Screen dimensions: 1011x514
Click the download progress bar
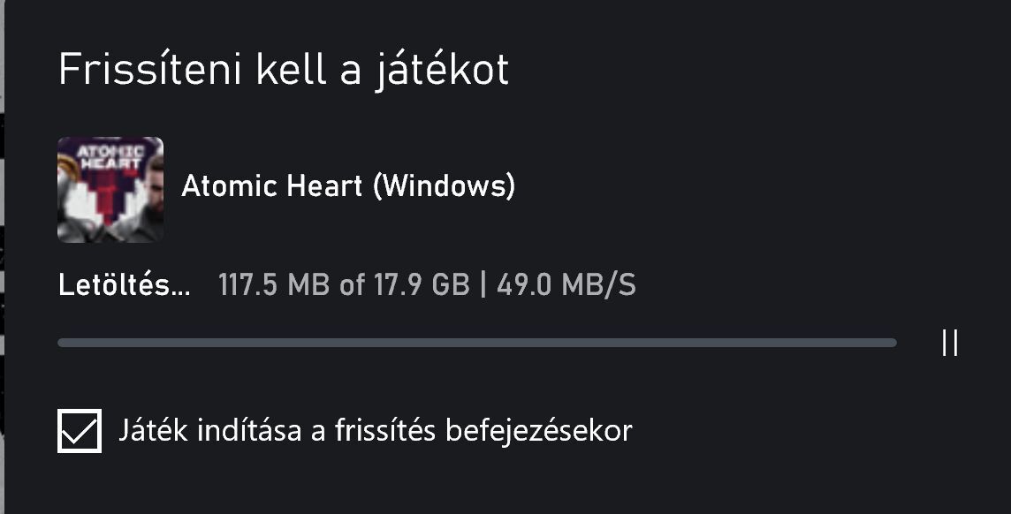click(x=477, y=343)
